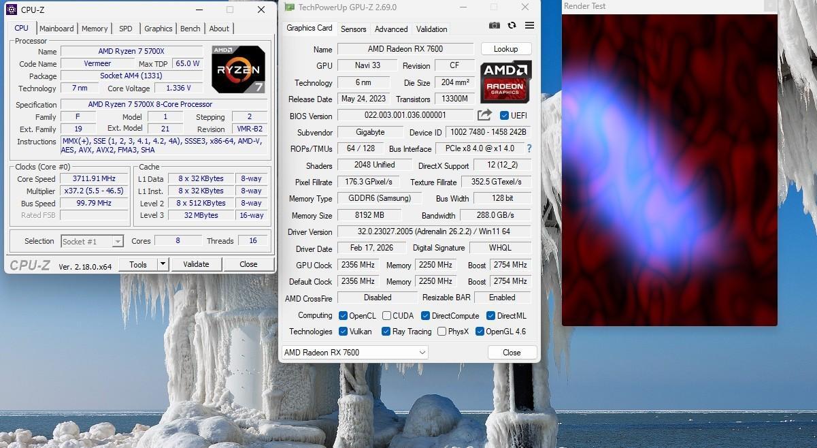The height and width of the screenshot is (448, 817).
Task: Click the CPU-Z title bar app icon
Action: click(12, 10)
